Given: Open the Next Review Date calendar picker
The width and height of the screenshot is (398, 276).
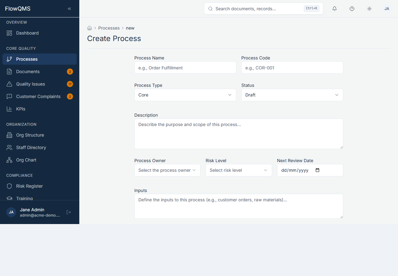Looking at the screenshot, I should (317, 170).
